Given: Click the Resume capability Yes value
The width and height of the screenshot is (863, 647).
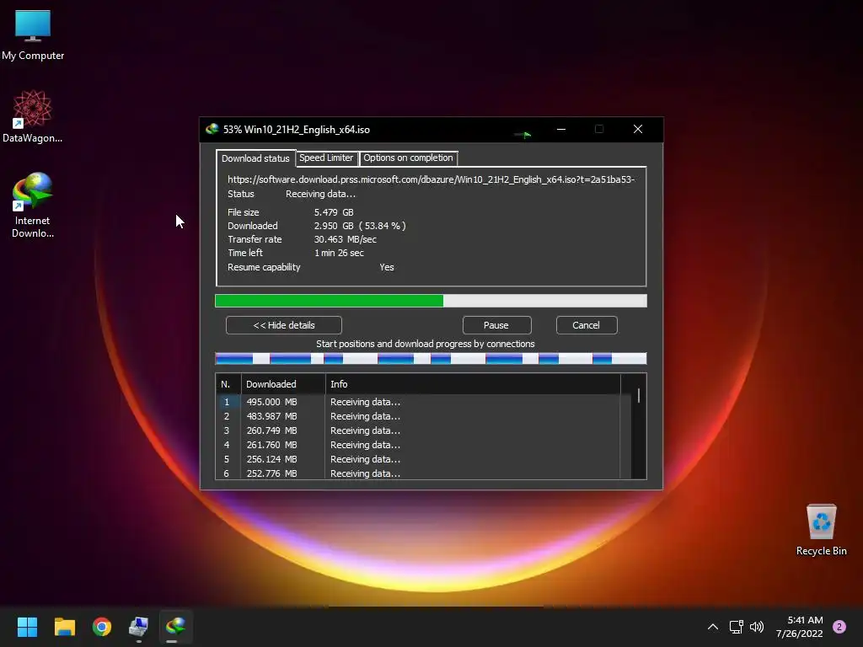Looking at the screenshot, I should (x=386, y=267).
